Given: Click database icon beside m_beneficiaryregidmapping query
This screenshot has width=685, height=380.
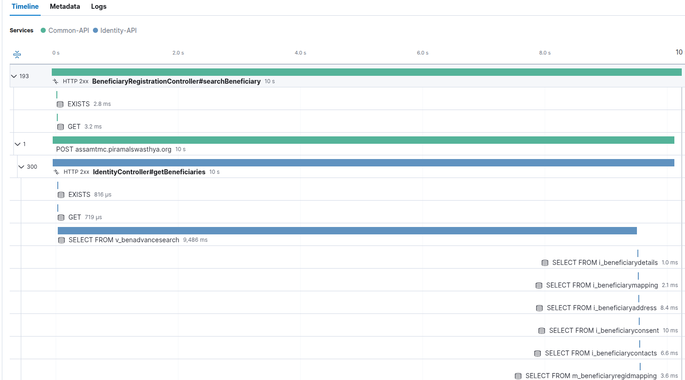Looking at the screenshot, I should (x=518, y=376).
